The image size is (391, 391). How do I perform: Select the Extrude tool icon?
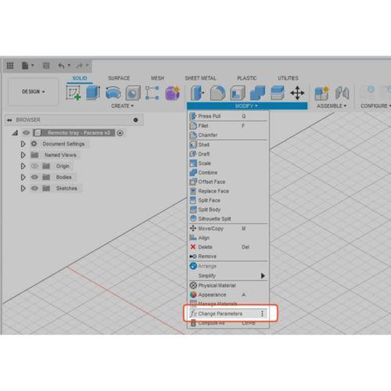click(x=93, y=93)
